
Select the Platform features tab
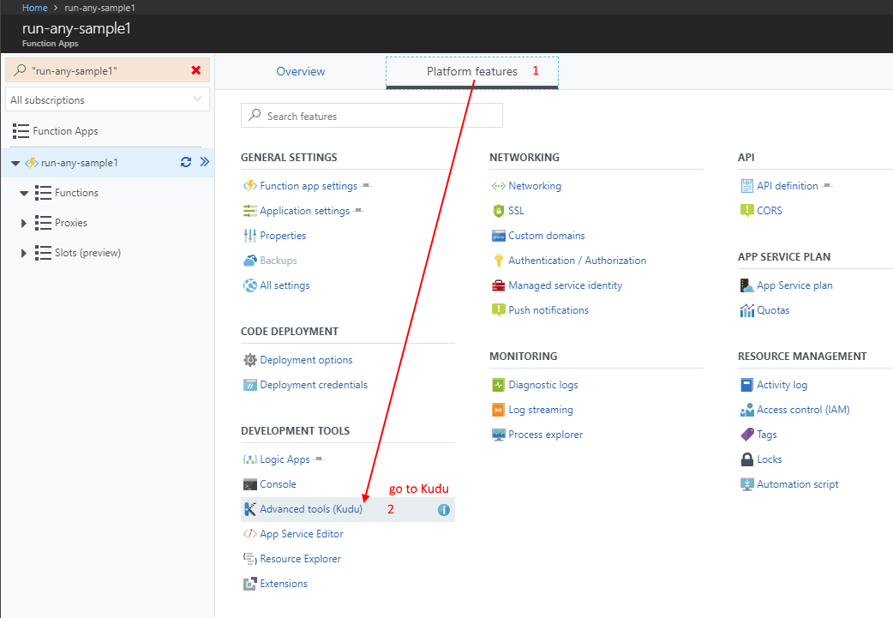tap(471, 71)
